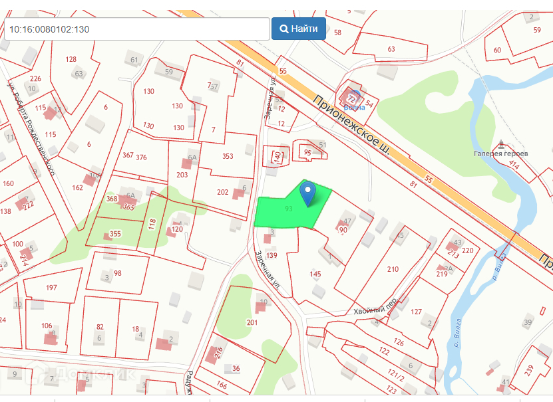Select parcel number 98

(118, 273)
